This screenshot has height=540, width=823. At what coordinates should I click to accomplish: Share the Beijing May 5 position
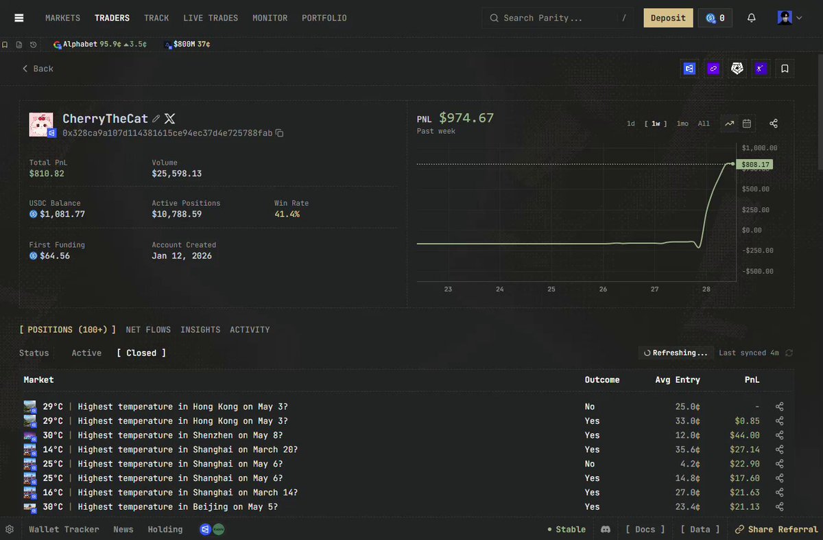point(779,506)
